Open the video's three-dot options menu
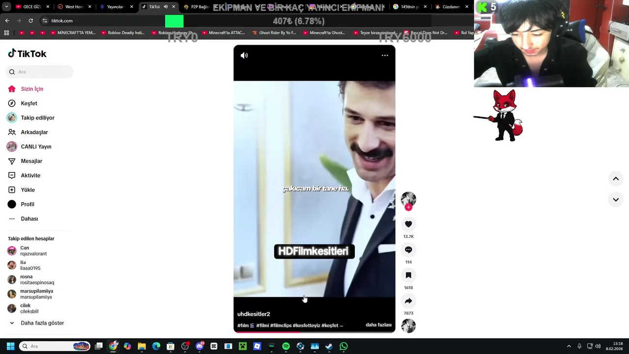 pos(385,56)
